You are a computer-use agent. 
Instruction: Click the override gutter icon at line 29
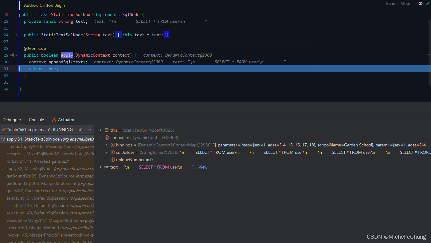pyautogui.click(x=12, y=55)
